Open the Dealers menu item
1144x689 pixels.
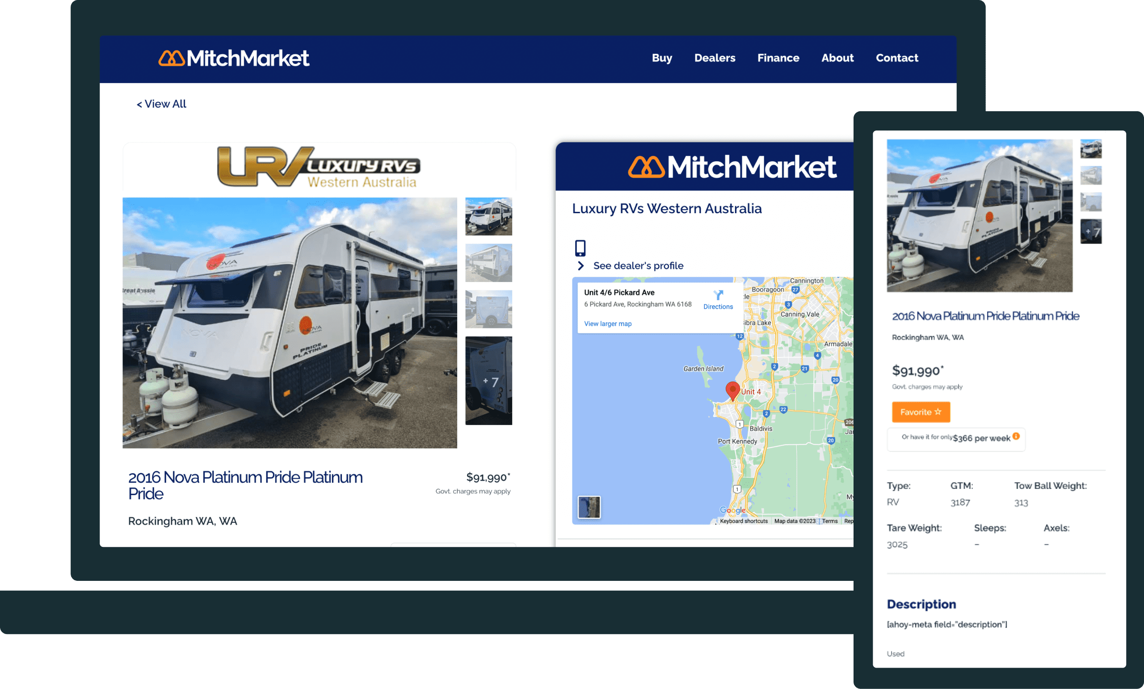715,58
